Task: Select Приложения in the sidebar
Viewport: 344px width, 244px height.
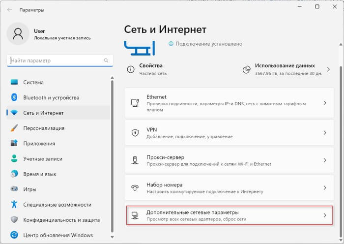Action: point(58,143)
